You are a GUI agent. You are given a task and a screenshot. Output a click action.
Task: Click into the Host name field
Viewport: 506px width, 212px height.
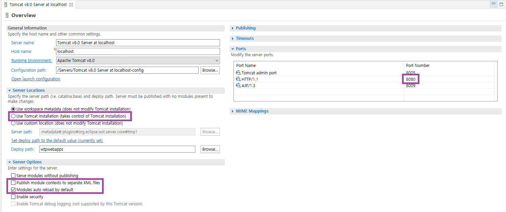138,51
